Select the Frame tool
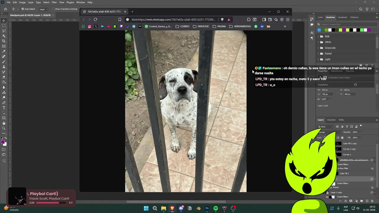379x213 pixels. click(x=4, y=46)
